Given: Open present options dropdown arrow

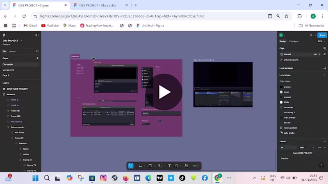Looking at the screenshot, I should [315, 35].
